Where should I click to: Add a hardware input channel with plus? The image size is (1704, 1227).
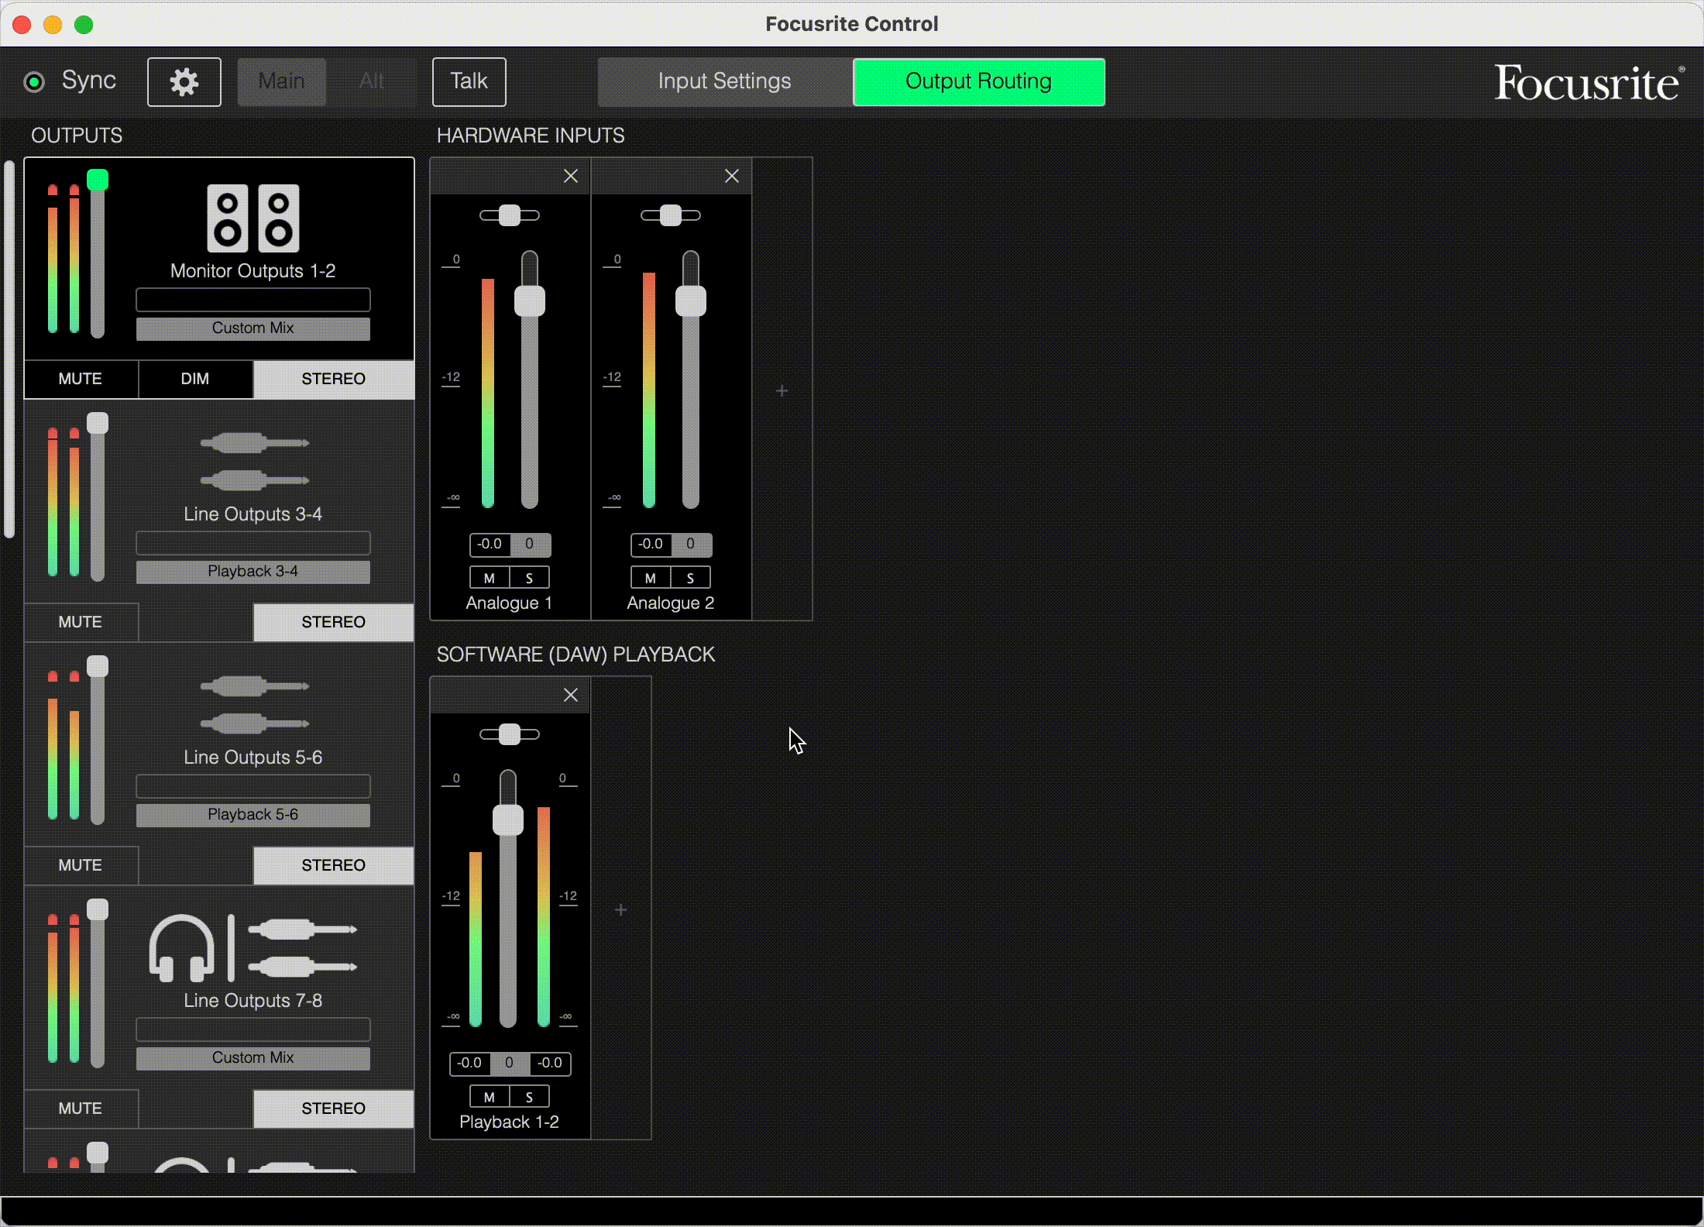pyautogui.click(x=782, y=390)
